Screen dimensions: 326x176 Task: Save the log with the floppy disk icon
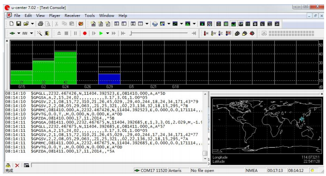point(19,23)
